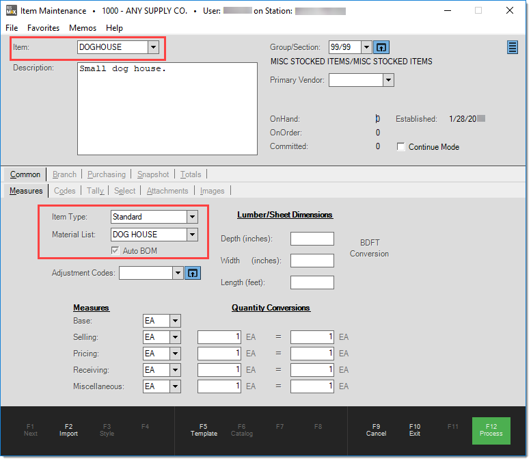Image resolution: width=531 pixels, height=461 pixels.
Task: Click the Quantity Conversions heading
Action: pos(272,308)
